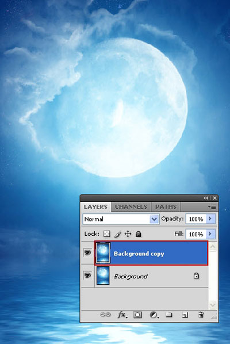
Task: Delete layer with trash icon
Action: (201, 315)
